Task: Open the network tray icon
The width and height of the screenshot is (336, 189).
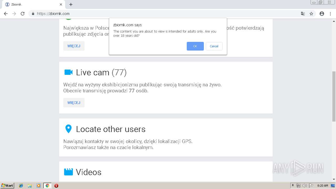Action: click(x=298, y=186)
